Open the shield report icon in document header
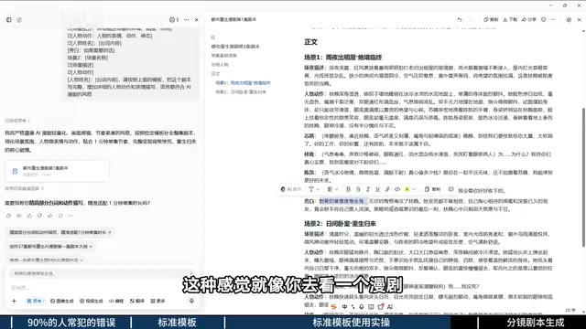This screenshot has height=329, width=586. click(x=543, y=20)
